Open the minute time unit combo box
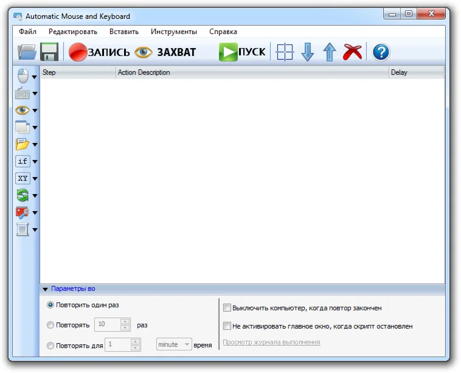 pyautogui.click(x=174, y=344)
